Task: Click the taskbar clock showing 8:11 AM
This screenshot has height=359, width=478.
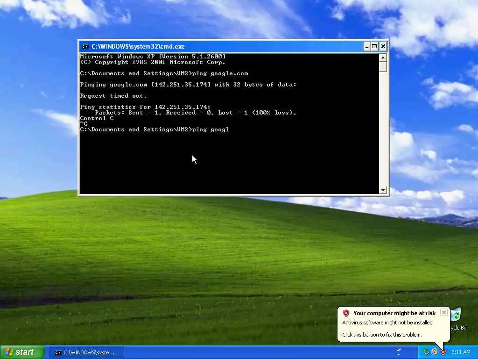Action: tap(461, 352)
